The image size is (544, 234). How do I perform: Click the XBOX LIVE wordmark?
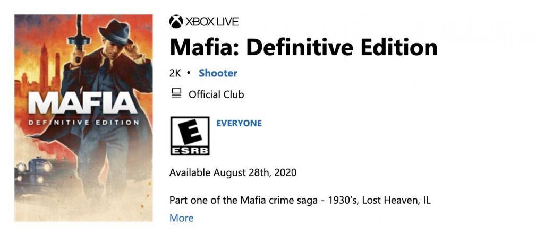pos(211,22)
